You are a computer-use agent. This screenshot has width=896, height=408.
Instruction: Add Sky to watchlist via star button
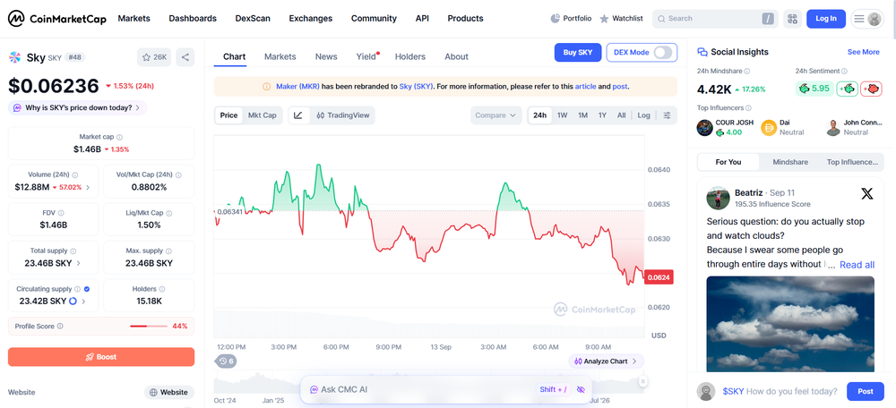(x=154, y=57)
